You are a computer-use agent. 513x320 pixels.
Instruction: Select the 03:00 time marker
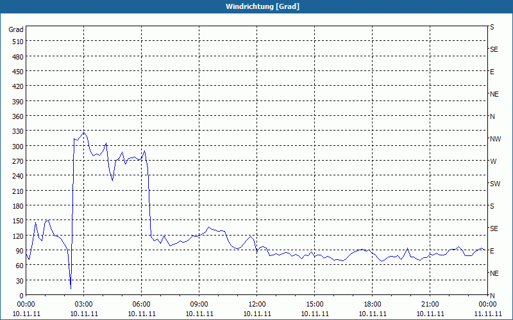point(83,304)
